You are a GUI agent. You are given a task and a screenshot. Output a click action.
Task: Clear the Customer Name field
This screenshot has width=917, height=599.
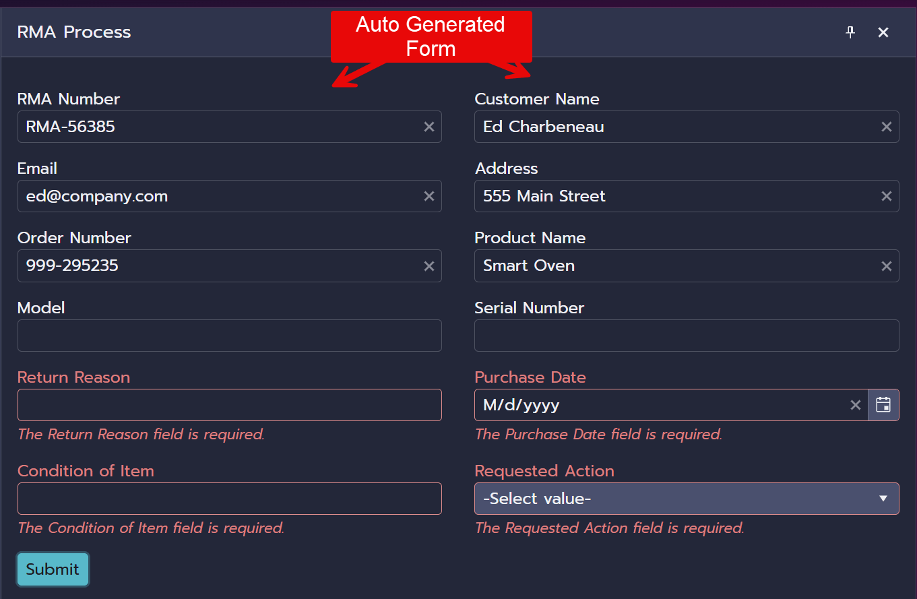click(x=886, y=127)
